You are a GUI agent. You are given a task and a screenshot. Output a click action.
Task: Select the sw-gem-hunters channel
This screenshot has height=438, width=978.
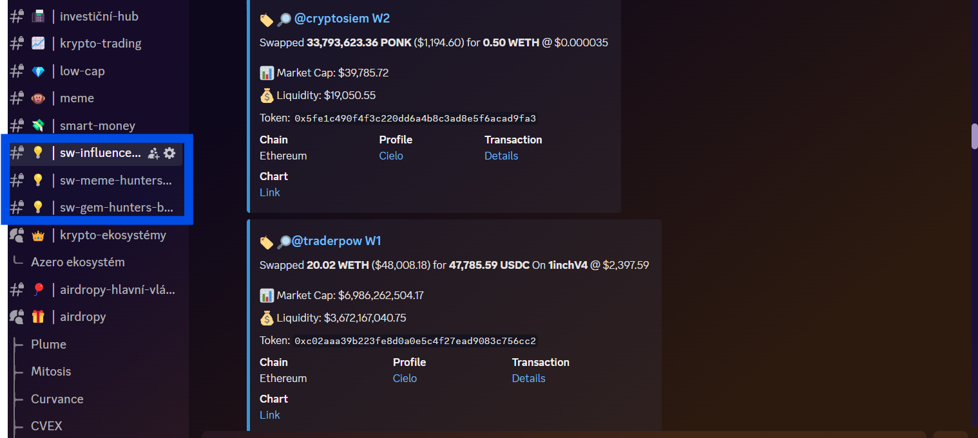tap(115, 208)
